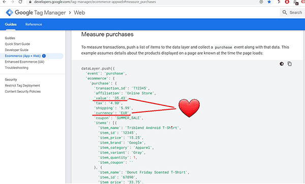This screenshot has width=305, height=184.
Task: Open Developer Guide sidebar link
Action: pos(17,50)
